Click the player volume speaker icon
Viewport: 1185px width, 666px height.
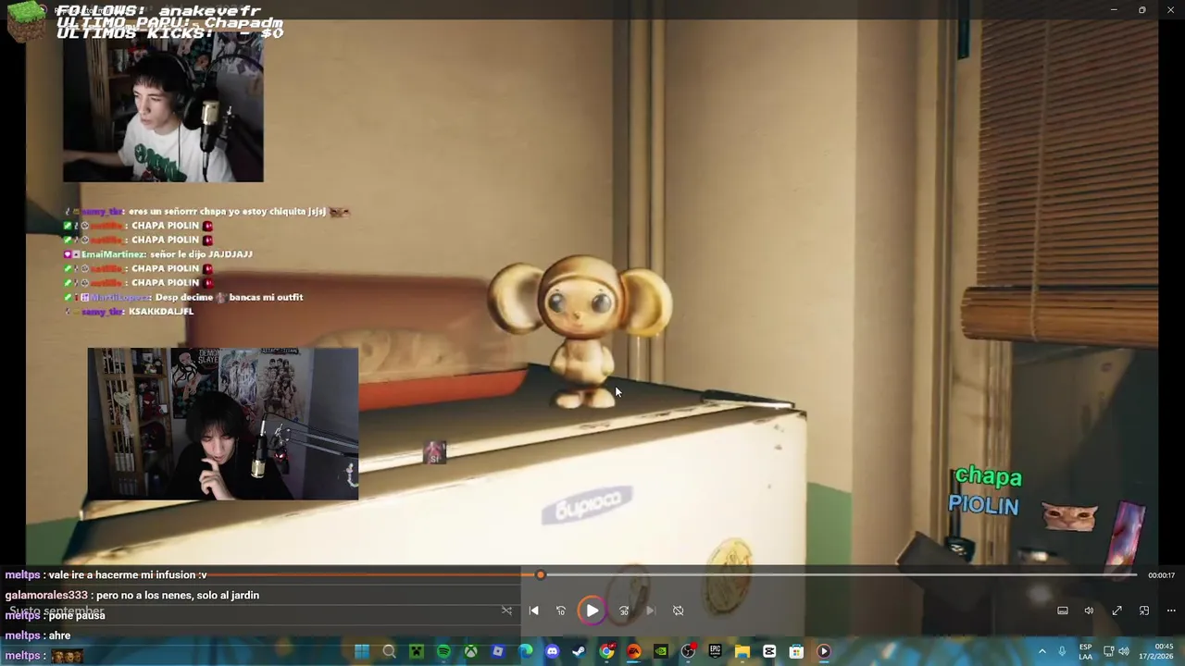click(x=1089, y=610)
